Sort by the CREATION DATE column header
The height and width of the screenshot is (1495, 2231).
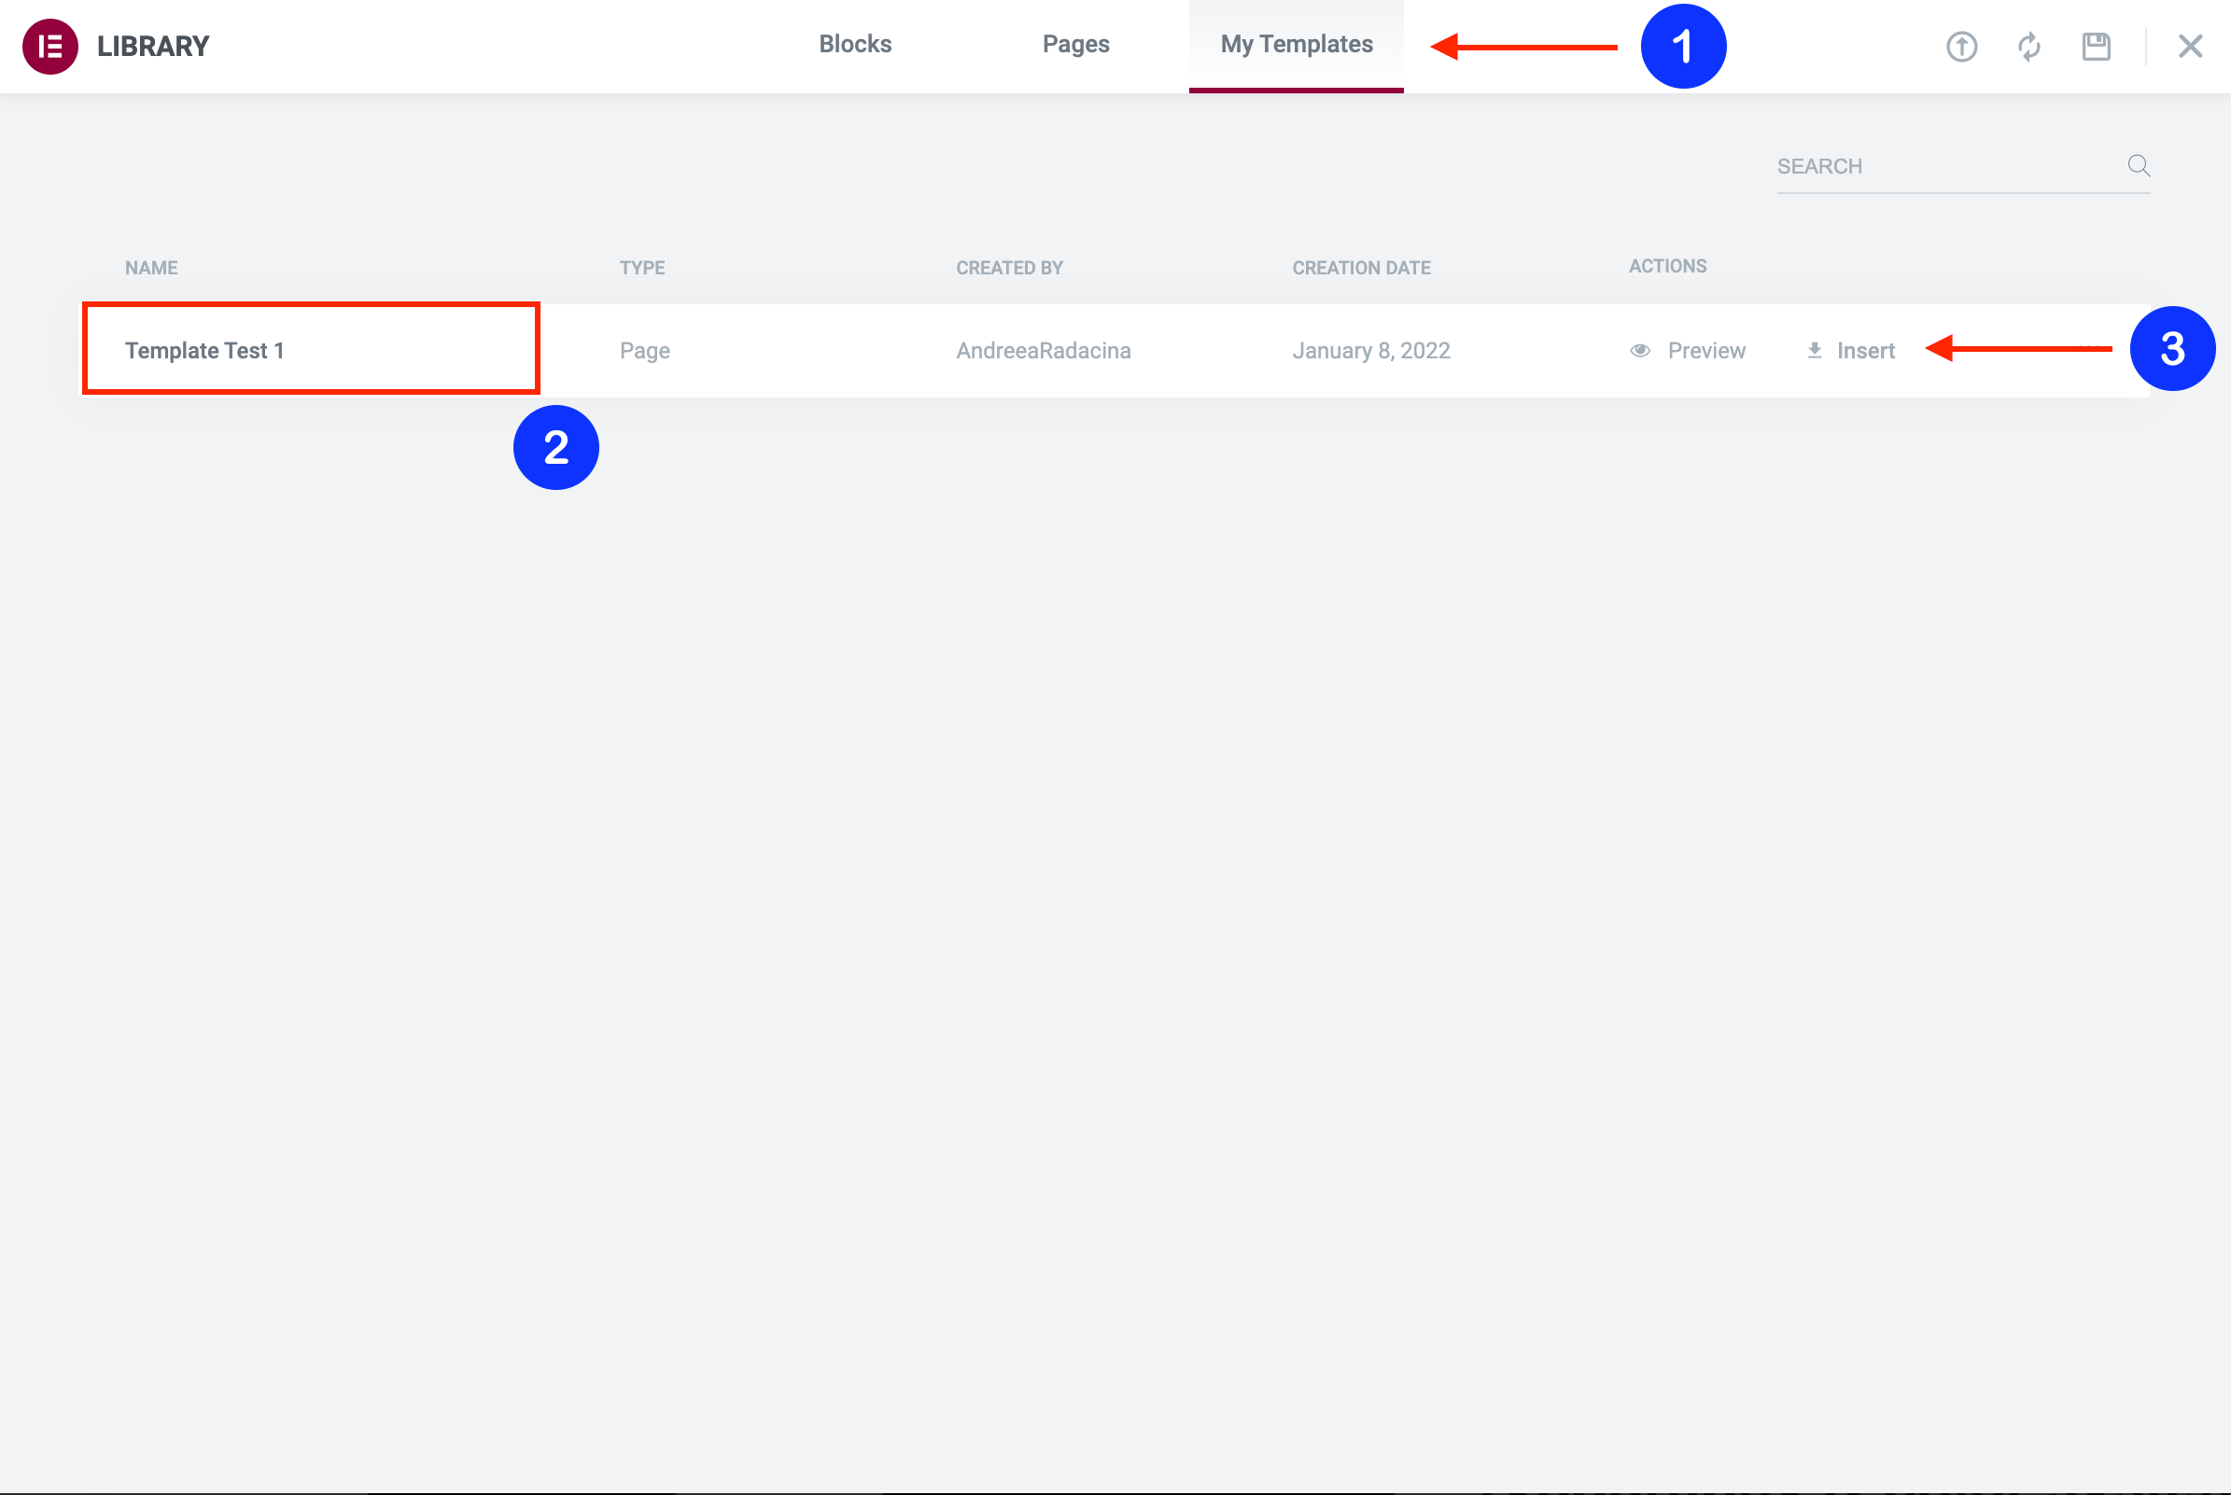tap(1360, 268)
